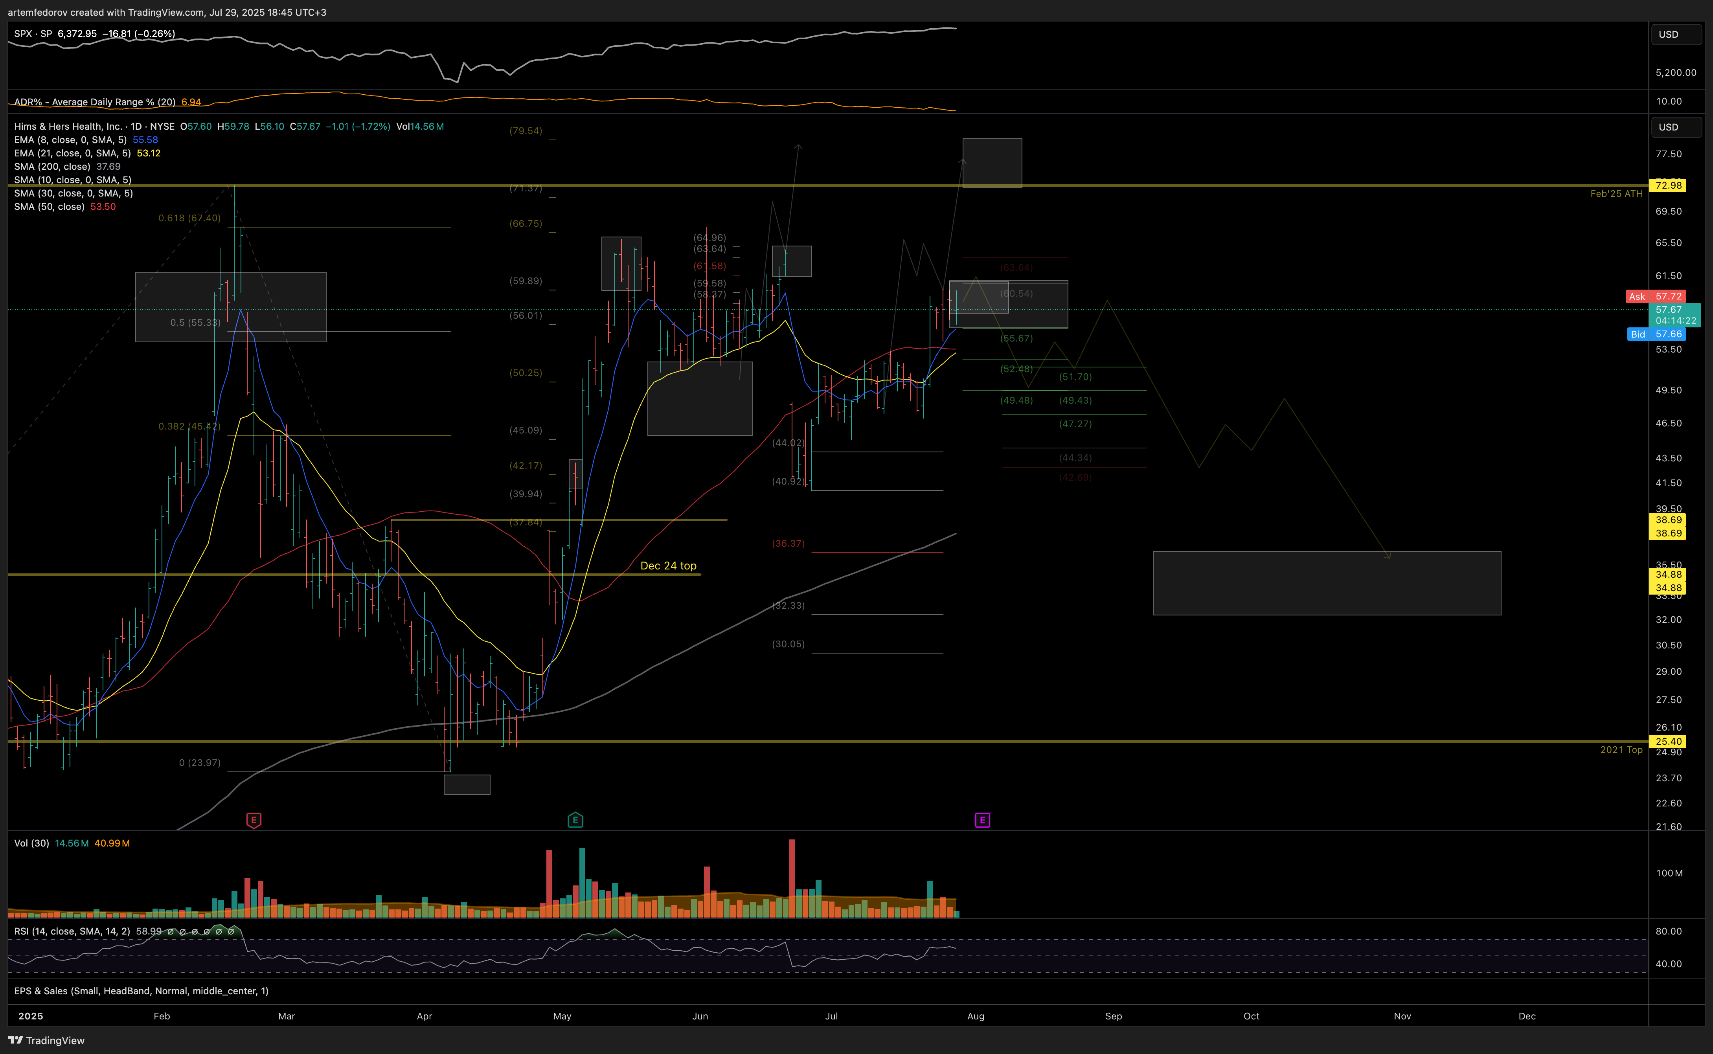
Task: Select the SMA (50, close) legend
Action: [x=50, y=206]
